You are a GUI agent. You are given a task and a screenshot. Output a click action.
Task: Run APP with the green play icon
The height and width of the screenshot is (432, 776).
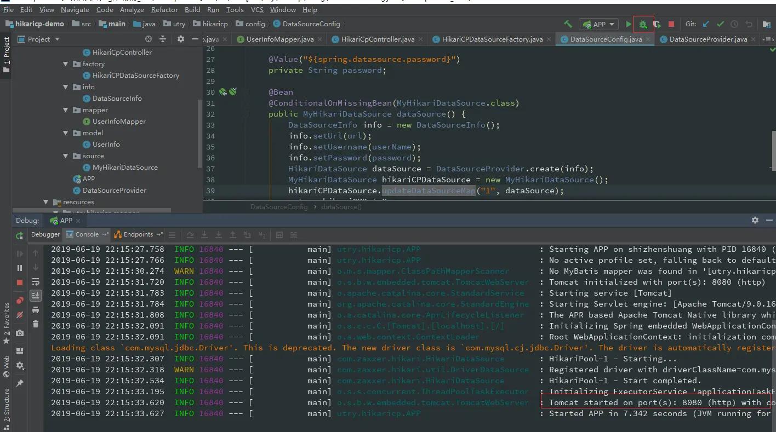coord(629,24)
